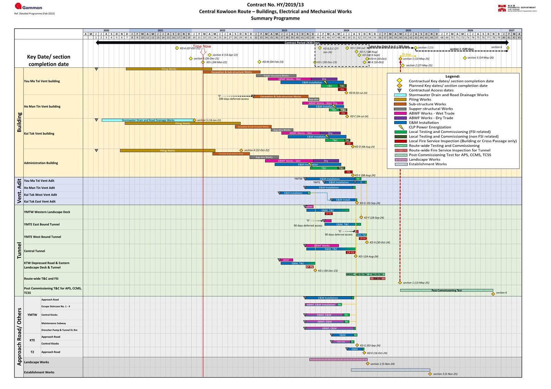
Task: Select the E&M Installation legend swatch
Action: [x=400, y=123]
